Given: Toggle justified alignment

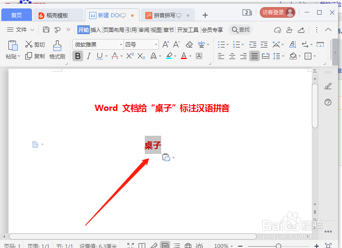Looking at the screenshot, I should [255, 56].
